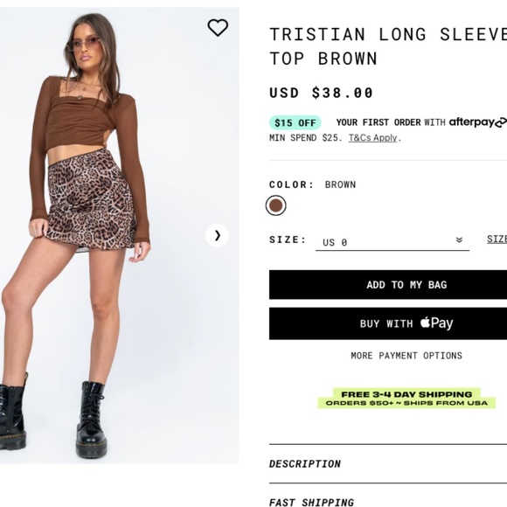507x507 pixels.
Task: Open the size guide link
Action: [497, 239]
